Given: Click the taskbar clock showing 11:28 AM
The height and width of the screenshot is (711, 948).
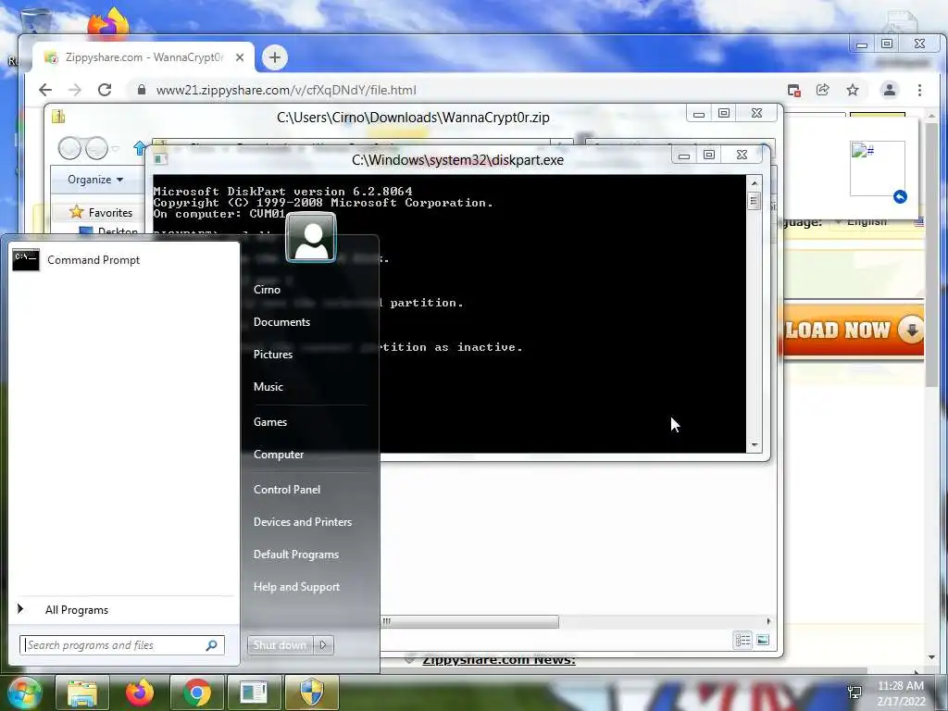Looking at the screenshot, I should 900,692.
